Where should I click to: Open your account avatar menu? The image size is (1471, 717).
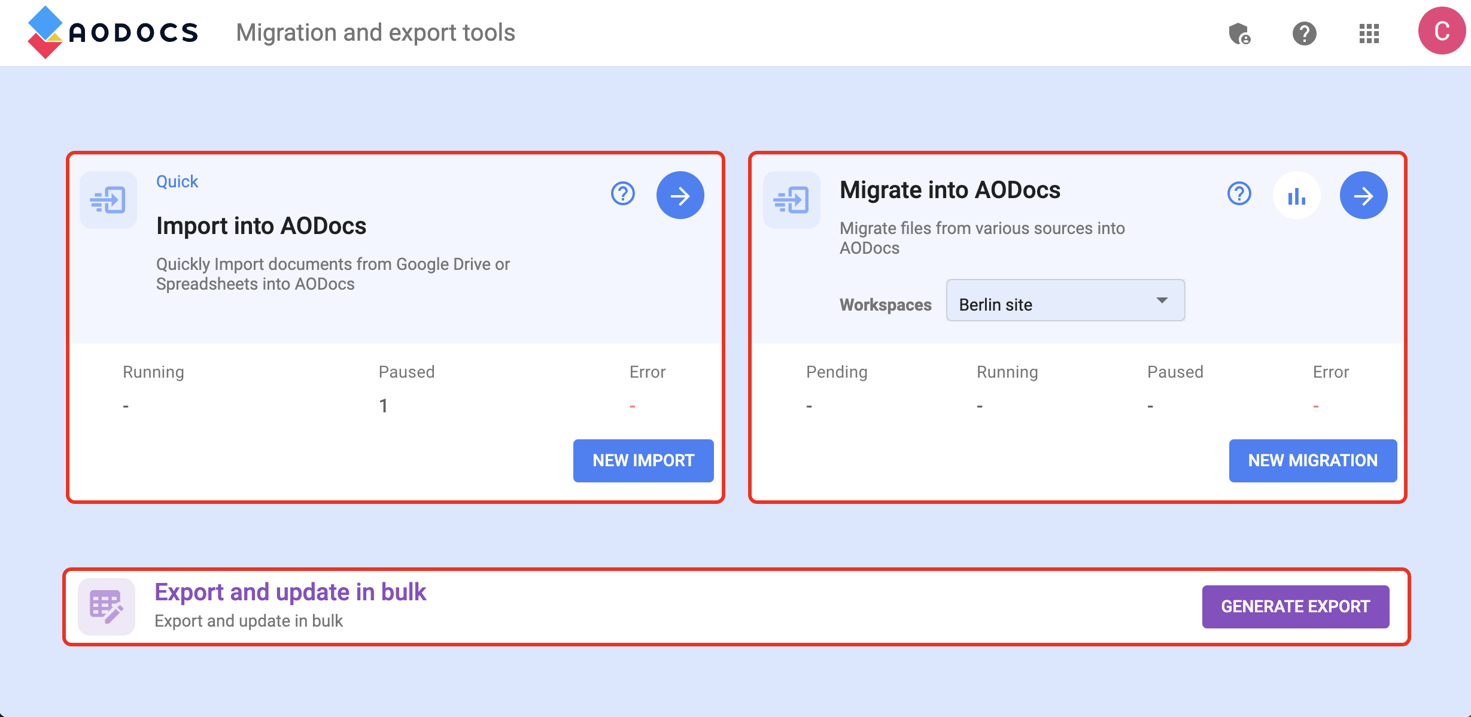coord(1442,32)
